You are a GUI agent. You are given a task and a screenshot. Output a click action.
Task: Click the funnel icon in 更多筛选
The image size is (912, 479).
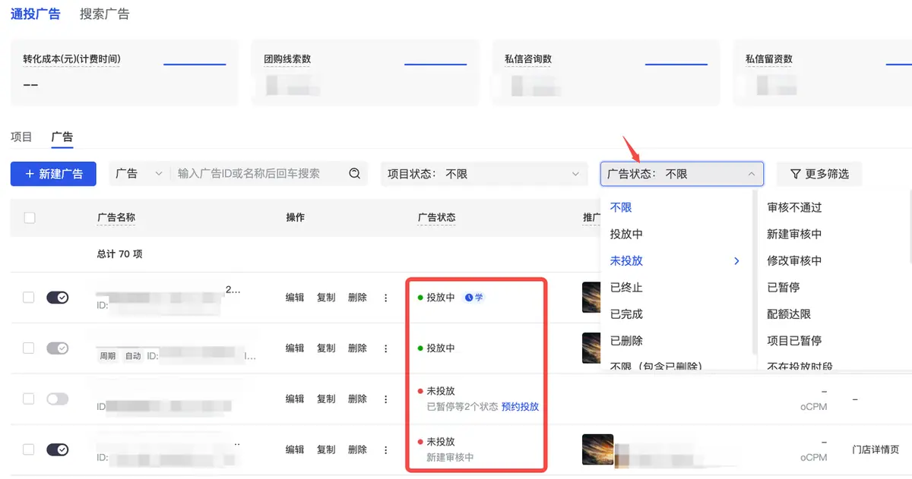click(796, 174)
